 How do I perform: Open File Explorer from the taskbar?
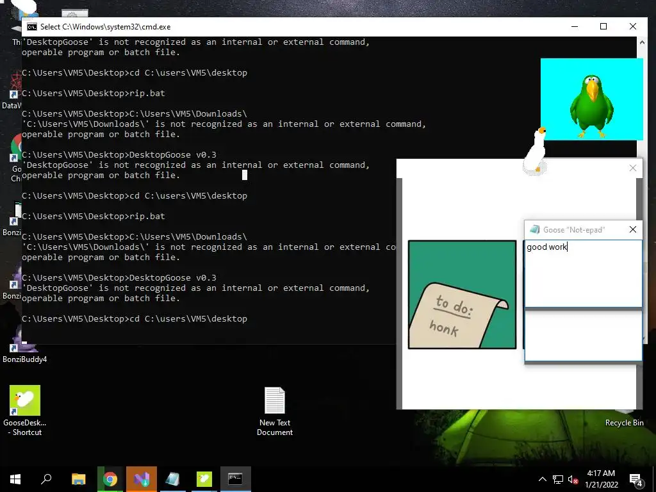tap(78, 479)
